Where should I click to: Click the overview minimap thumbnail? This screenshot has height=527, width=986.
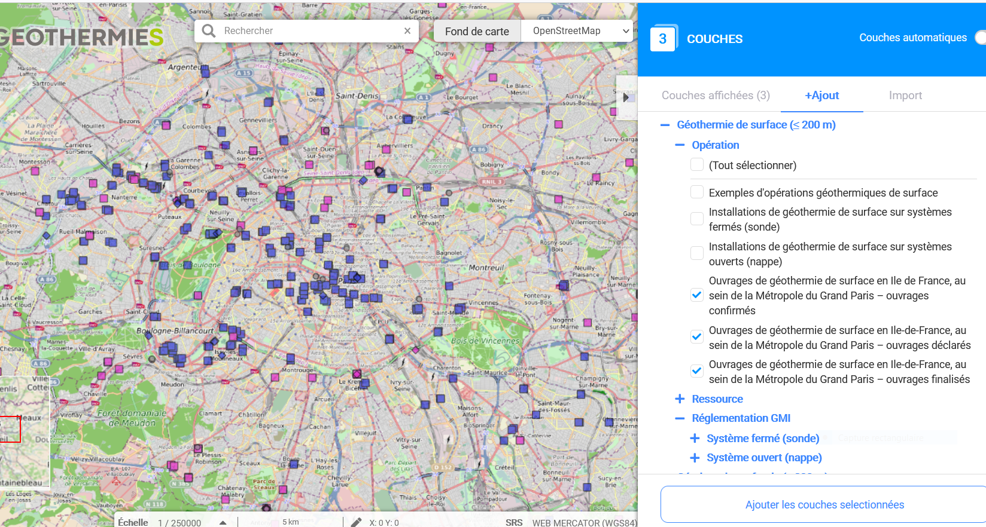(x=25, y=433)
